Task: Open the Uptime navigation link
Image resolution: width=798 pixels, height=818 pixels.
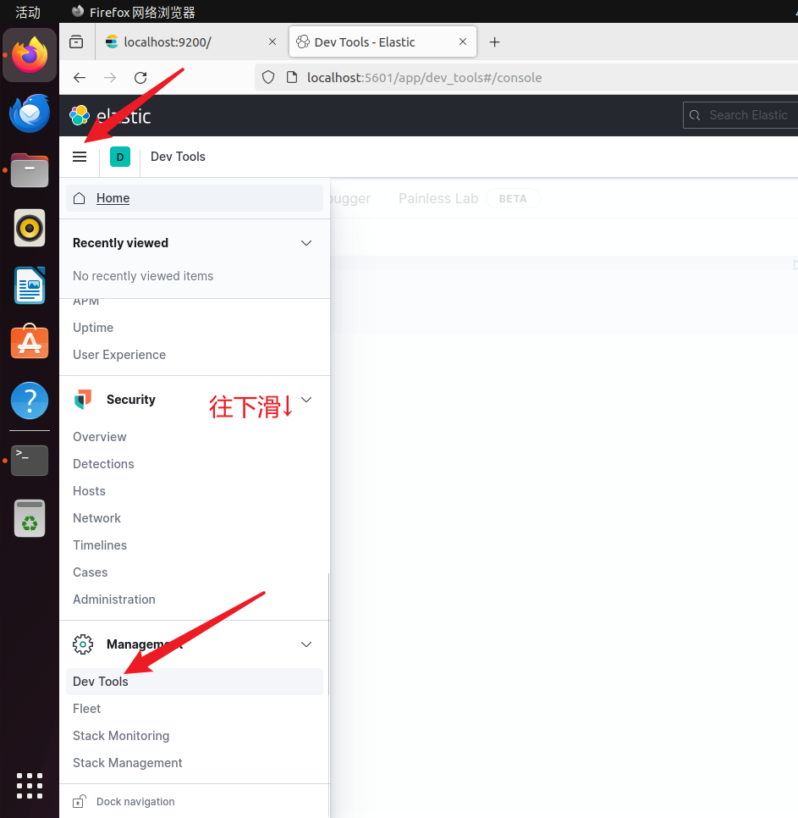Action: click(x=93, y=328)
